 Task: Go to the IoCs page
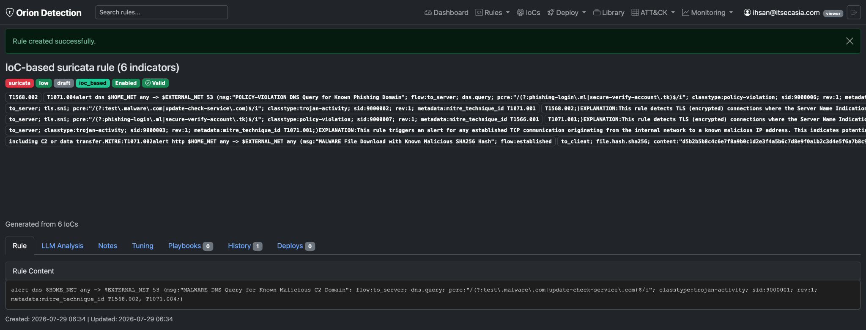pos(529,13)
